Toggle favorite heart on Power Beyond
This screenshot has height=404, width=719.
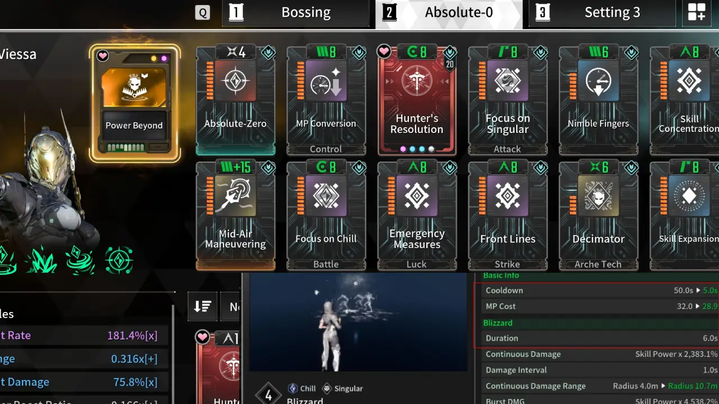tap(103, 56)
